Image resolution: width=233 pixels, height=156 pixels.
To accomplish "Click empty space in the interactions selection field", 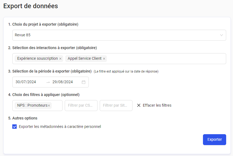I will point(164,59).
